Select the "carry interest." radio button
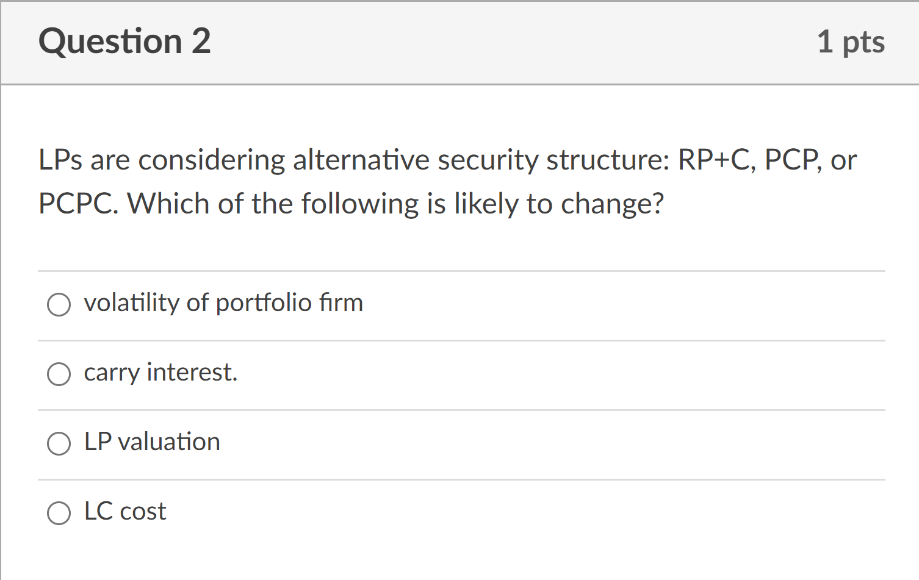Viewport: 919px width, 580px height. (59, 374)
